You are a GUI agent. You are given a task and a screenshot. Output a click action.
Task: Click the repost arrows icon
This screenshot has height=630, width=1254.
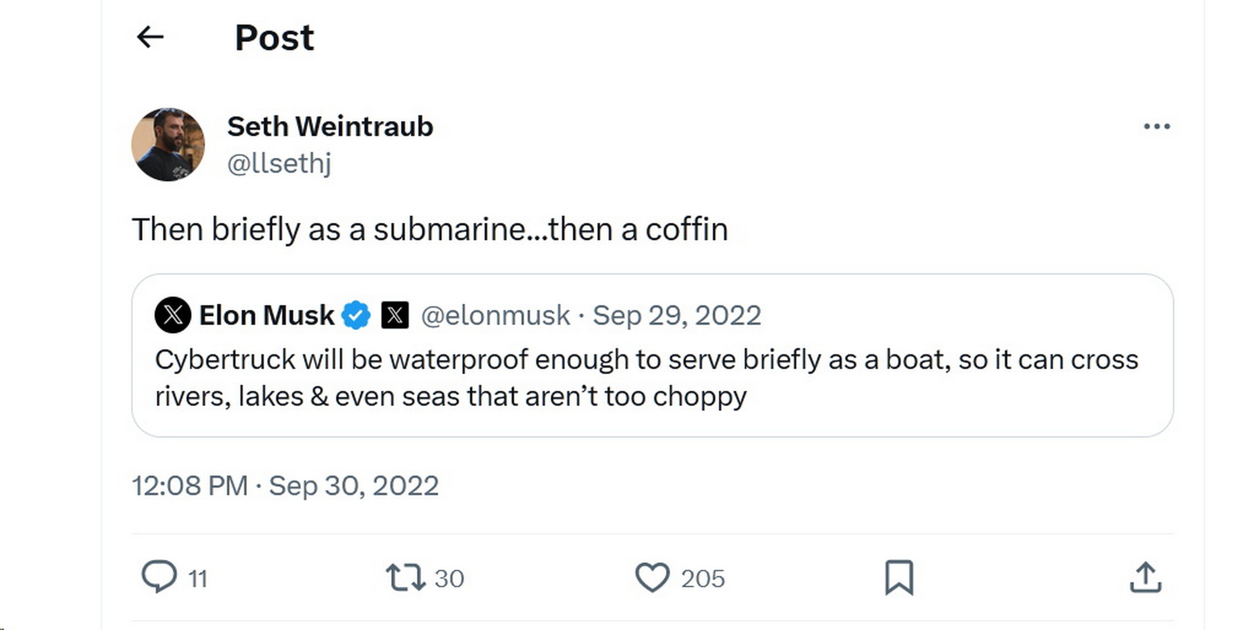[405, 577]
